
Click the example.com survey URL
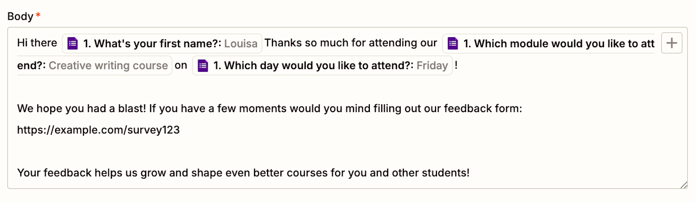[x=98, y=130]
